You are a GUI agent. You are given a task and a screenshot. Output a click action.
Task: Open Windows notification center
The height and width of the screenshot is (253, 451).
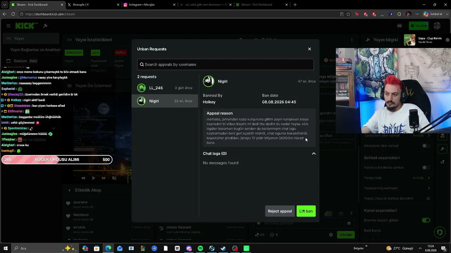click(x=443, y=248)
